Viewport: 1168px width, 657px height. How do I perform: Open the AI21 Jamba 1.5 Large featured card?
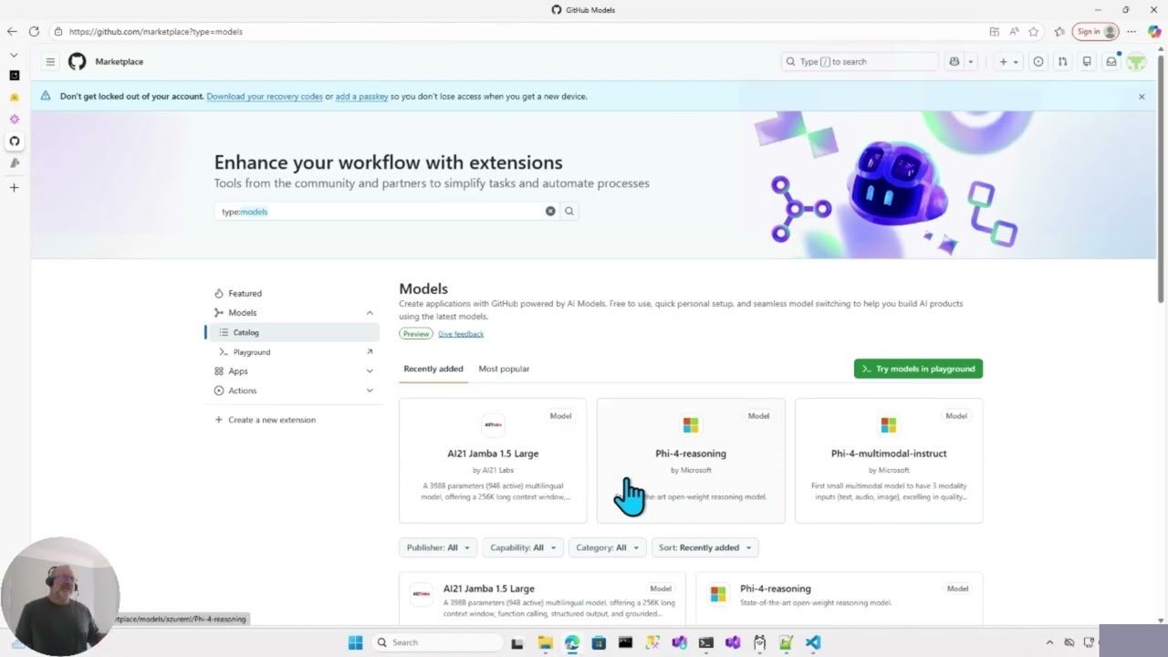pos(493,461)
